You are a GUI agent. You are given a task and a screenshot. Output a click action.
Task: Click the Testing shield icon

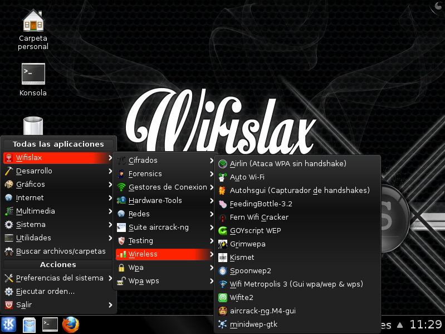(x=121, y=241)
